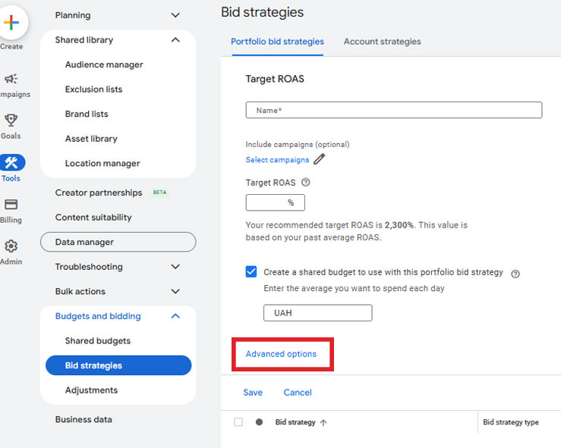This screenshot has width=561, height=448.
Task: Open Billing via card icon
Action: click(x=11, y=205)
